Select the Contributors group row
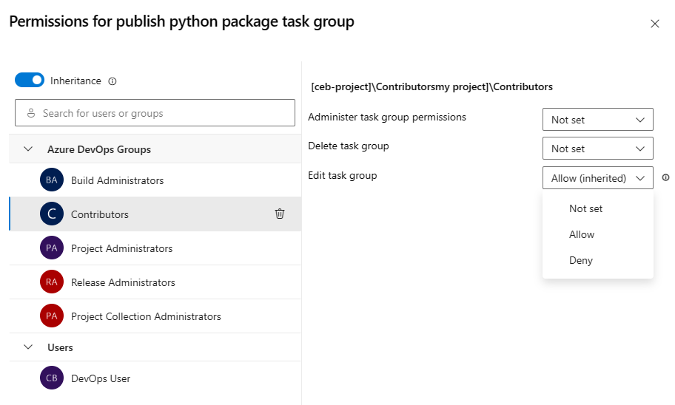 coord(155,214)
